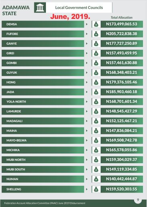
Task: Select the MAYO-BELWA allocation amount box
Action: (x=122, y=140)
